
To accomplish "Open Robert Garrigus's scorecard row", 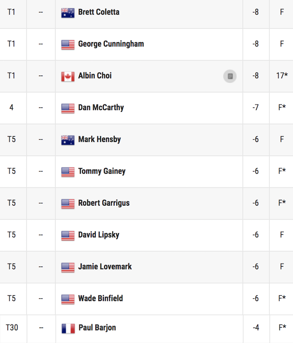I will (146, 203).
